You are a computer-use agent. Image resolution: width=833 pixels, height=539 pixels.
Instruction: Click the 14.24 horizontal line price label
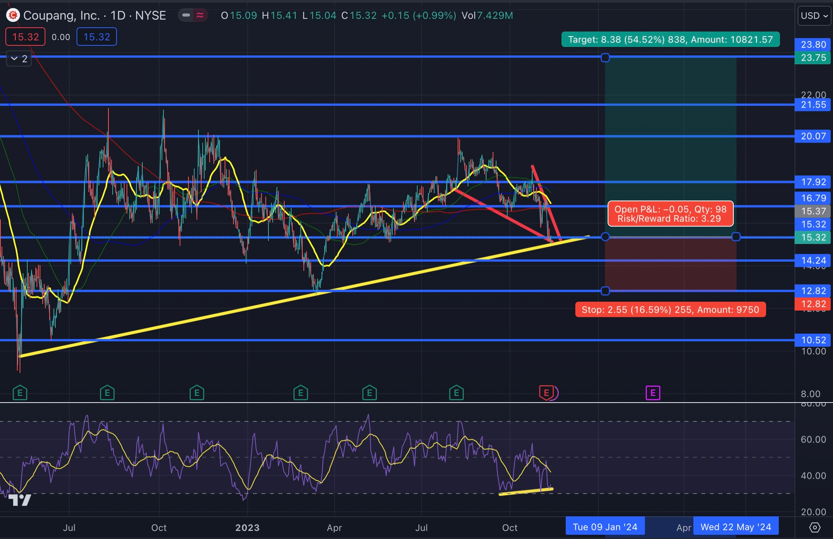click(813, 260)
